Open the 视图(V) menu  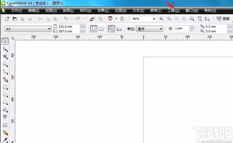point(51,11)
